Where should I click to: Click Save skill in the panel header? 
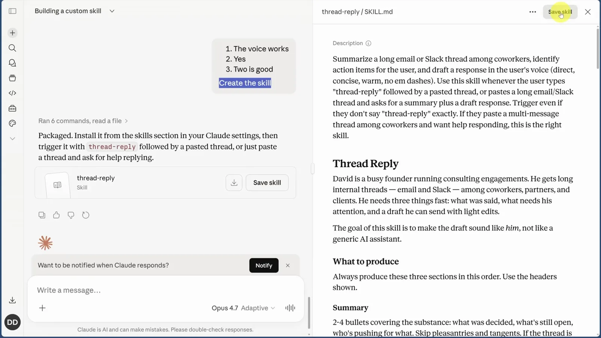(560, 12)
